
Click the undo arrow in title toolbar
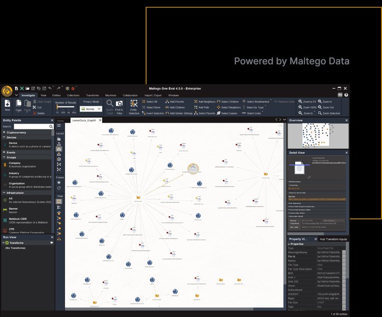click(50, 88)
